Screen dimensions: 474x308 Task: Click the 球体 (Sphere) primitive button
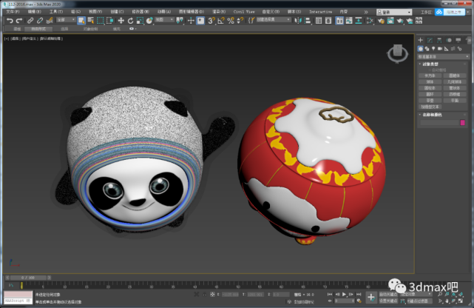[430, 82]
